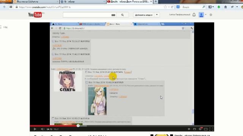Switch to the first Firefox tab
The image size is (243, 136).
(x=36, y=2)
